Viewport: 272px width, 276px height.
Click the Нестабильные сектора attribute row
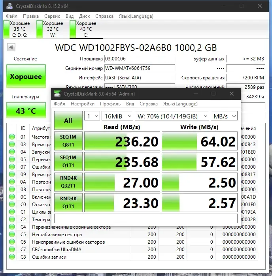click(x=132, y=234)
